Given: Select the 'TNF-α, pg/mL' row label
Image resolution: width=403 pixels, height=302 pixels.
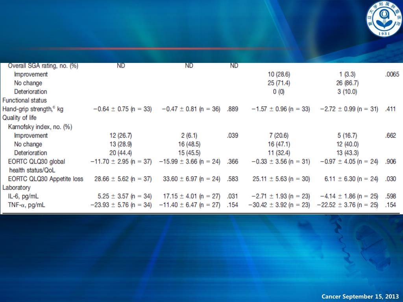Looking at the screenshot, I should click(26, 205).
